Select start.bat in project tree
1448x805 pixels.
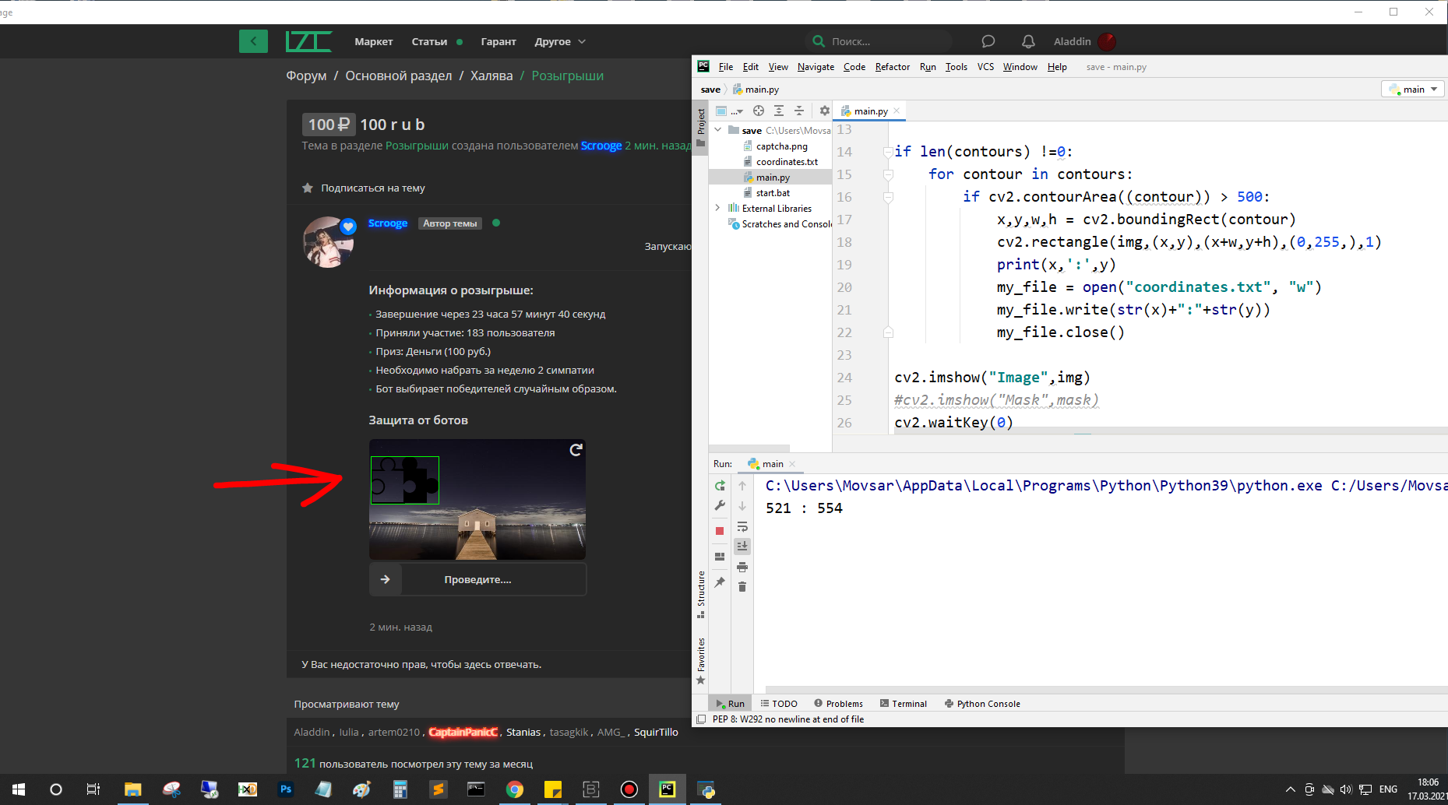pyautogui.click(x=773, y=193)
